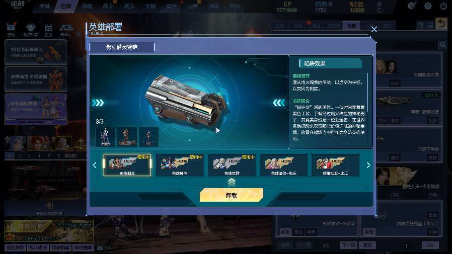
Task: Pick the fifth HERO card in the row
Action: pyautogui.click(x=336, y=165)
